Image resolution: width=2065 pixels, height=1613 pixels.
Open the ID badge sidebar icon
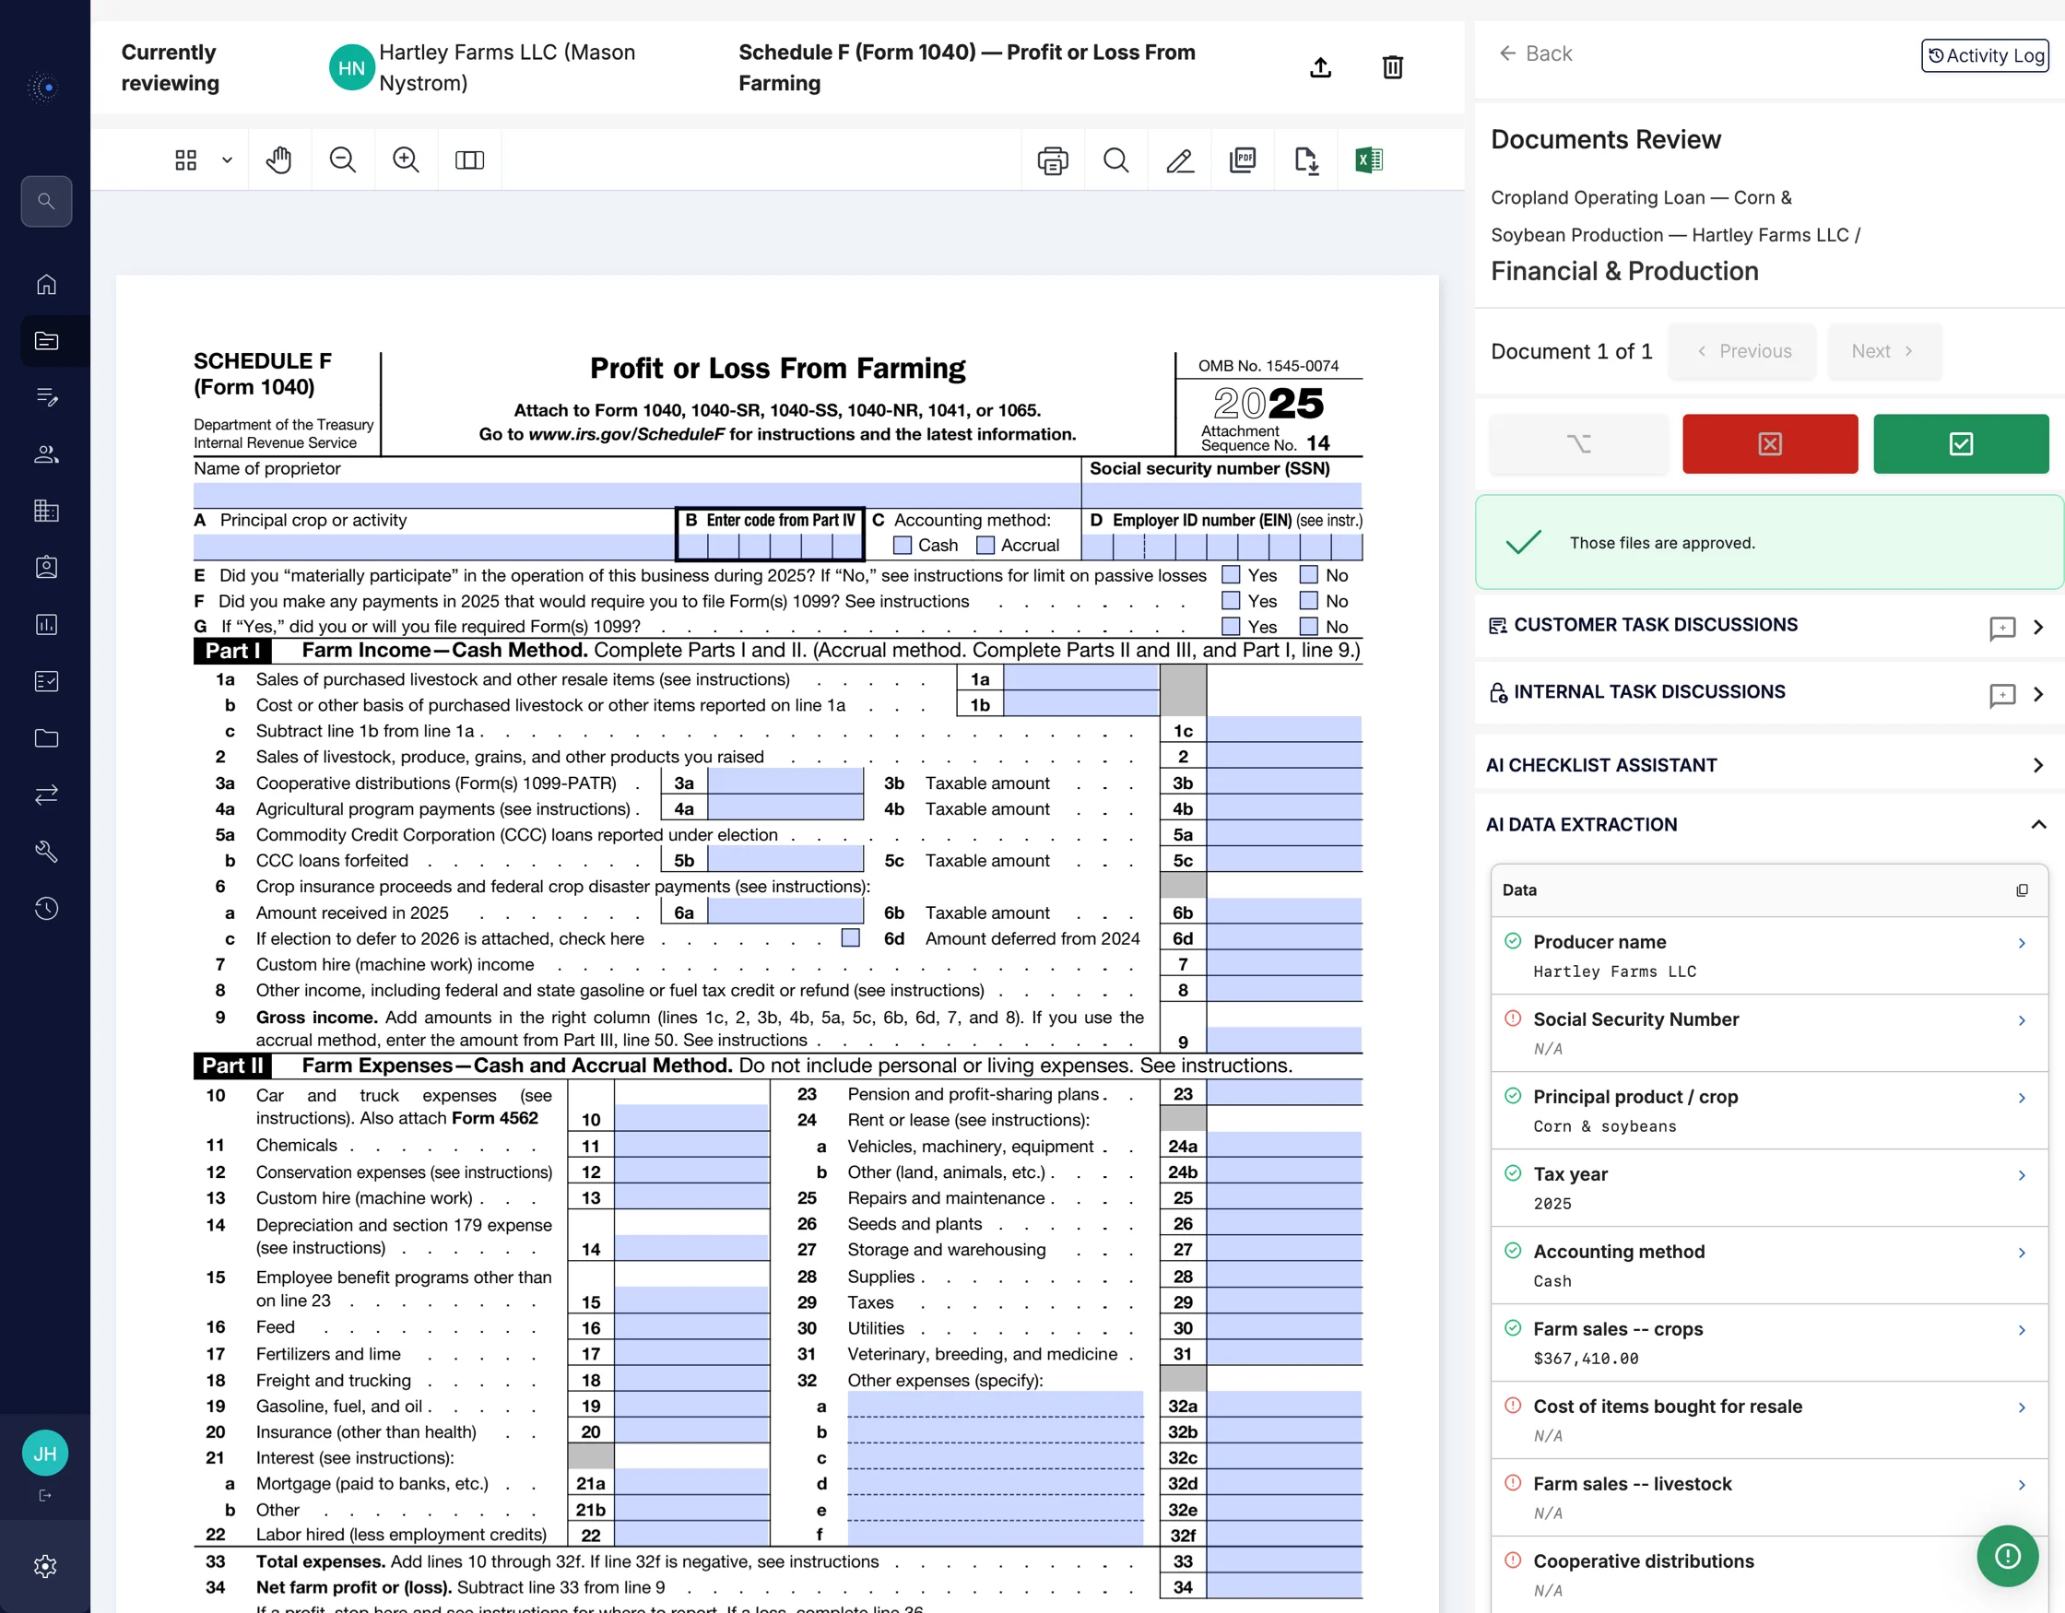click(x=45, y=567)
